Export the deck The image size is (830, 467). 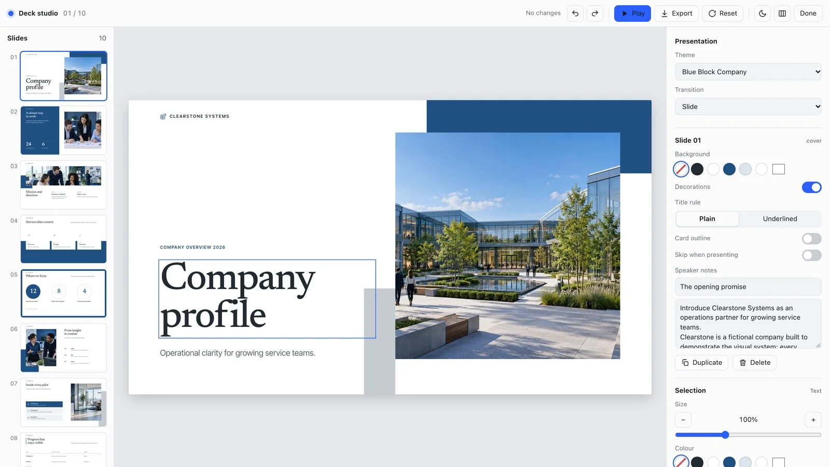coord(676,13)
